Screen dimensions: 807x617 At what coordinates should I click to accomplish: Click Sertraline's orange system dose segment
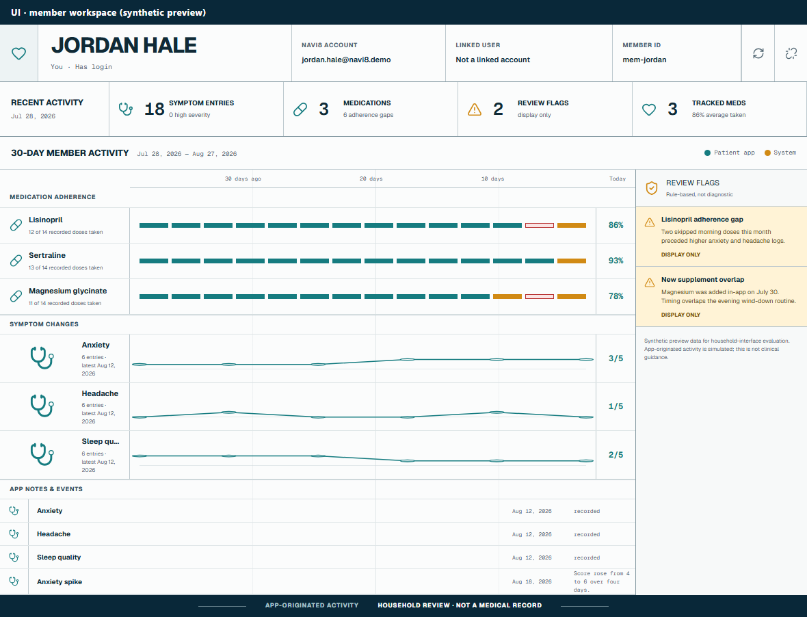(x=572, y=261)
